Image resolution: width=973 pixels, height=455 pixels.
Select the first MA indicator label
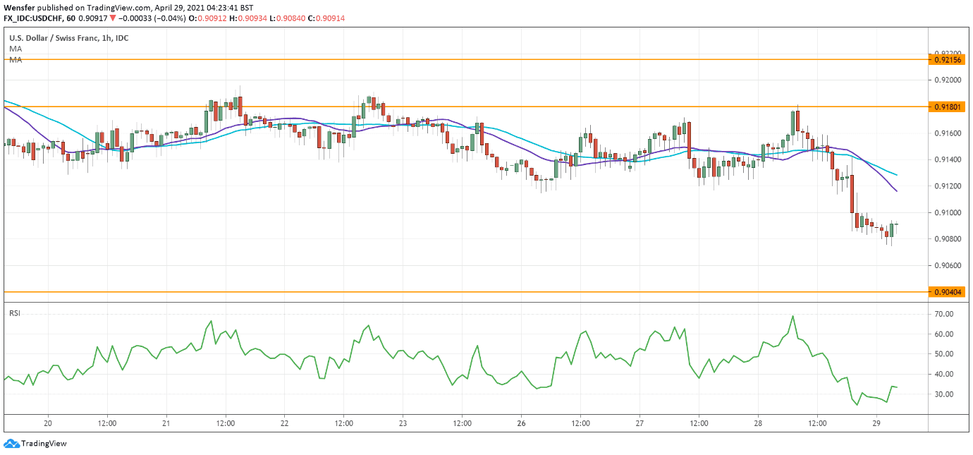[16, 49]
